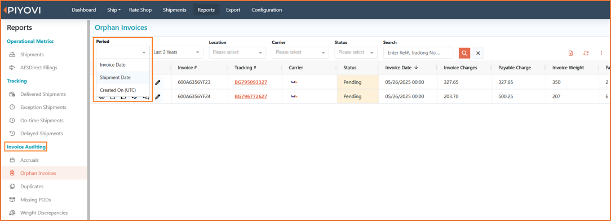This screenshot has height=221, width=611.
Task: Go to the Rate Shop page
Action: (140, 10)
